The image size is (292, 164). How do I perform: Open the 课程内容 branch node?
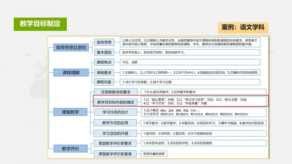point(104,82)
